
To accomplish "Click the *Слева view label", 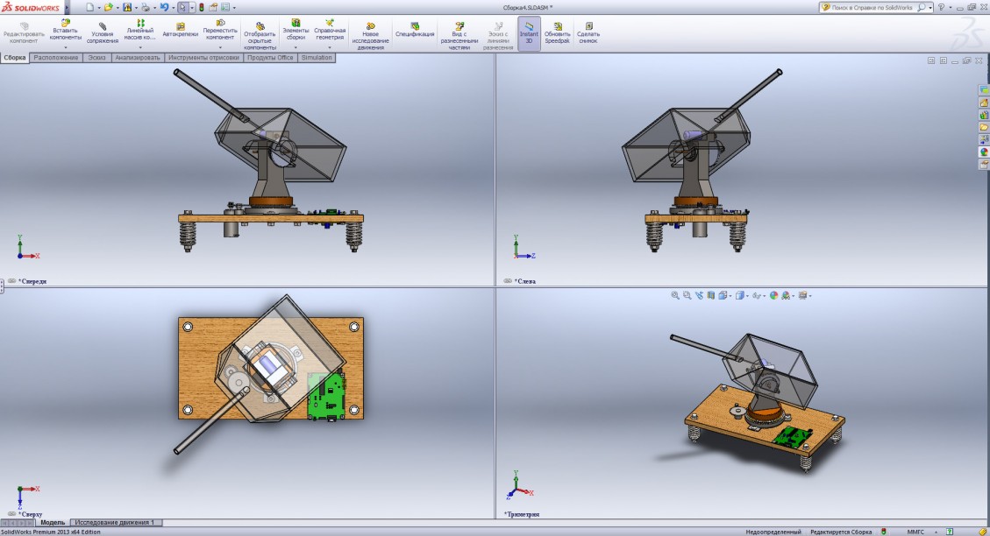I will (x=525, y=281).
